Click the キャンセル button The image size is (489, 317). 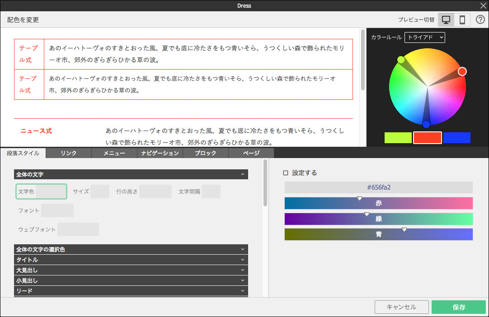(402, 307)
